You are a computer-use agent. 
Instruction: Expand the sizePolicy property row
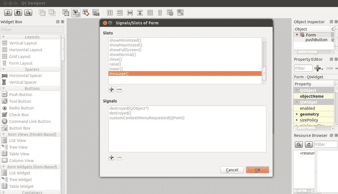pyautogui.click(x=297, y=120)
